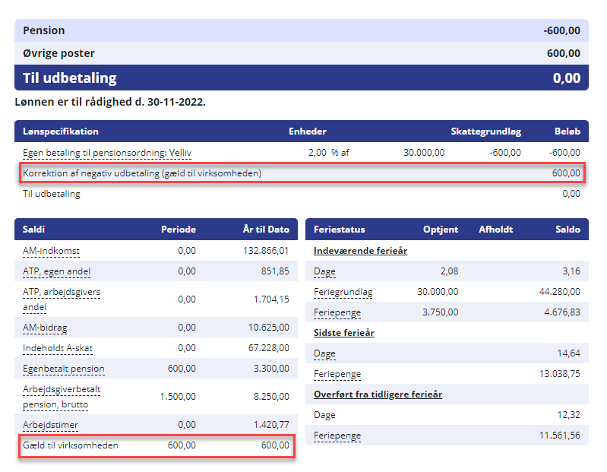Open the AM-bidrag explanation link
The image size is (607, 472).
[45, 328]
